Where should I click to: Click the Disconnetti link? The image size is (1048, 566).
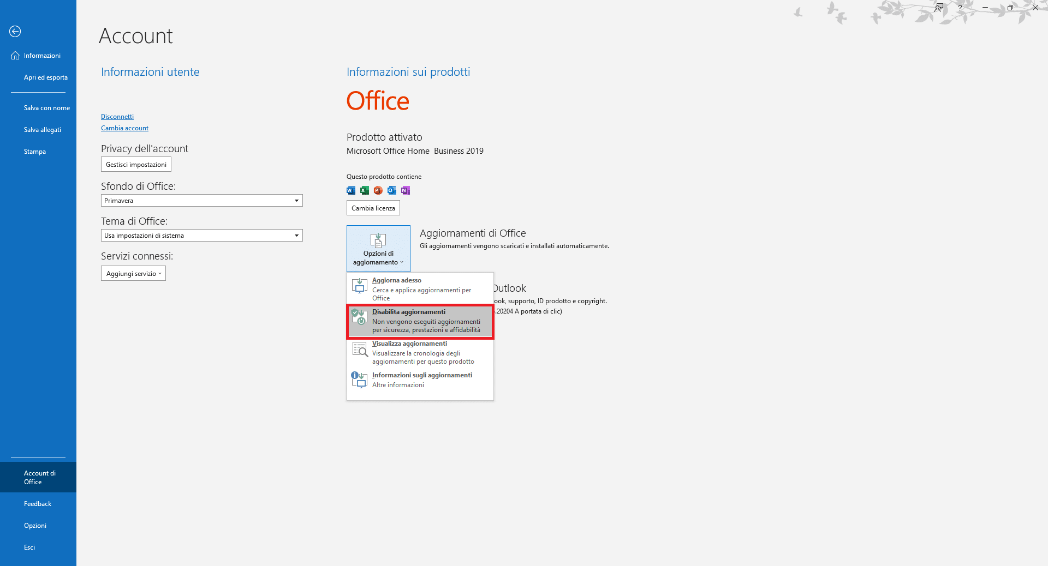(117, 117)
